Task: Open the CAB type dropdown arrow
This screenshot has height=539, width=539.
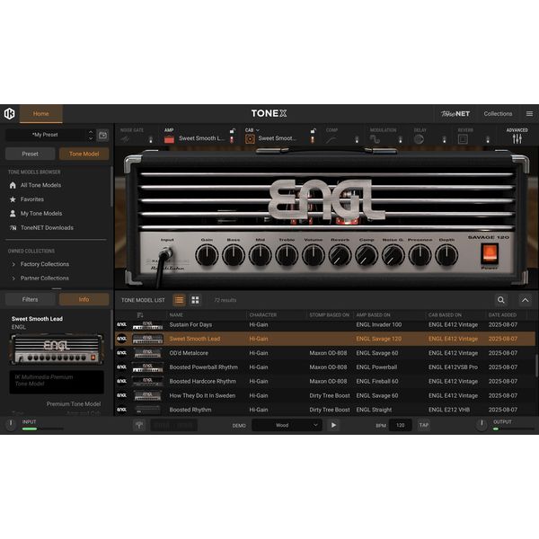Action: [x=258, y=130]
